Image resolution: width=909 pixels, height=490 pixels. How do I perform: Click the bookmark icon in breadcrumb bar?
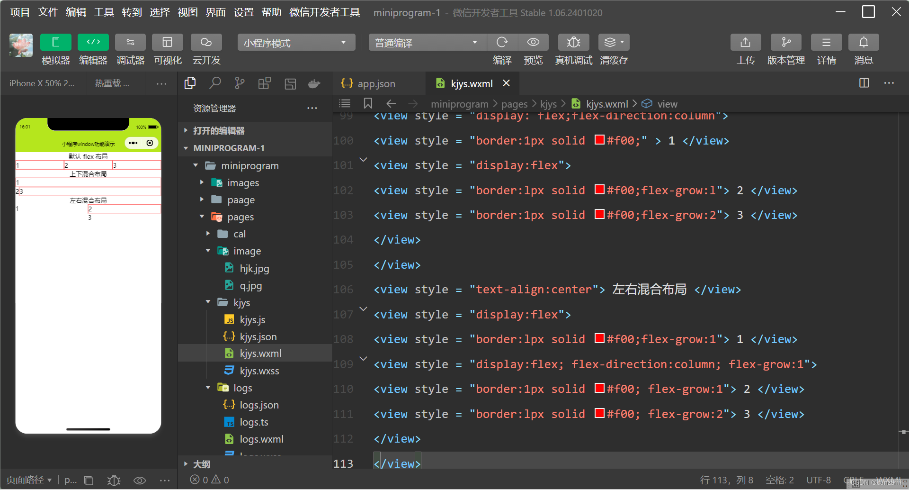(368, 103)
